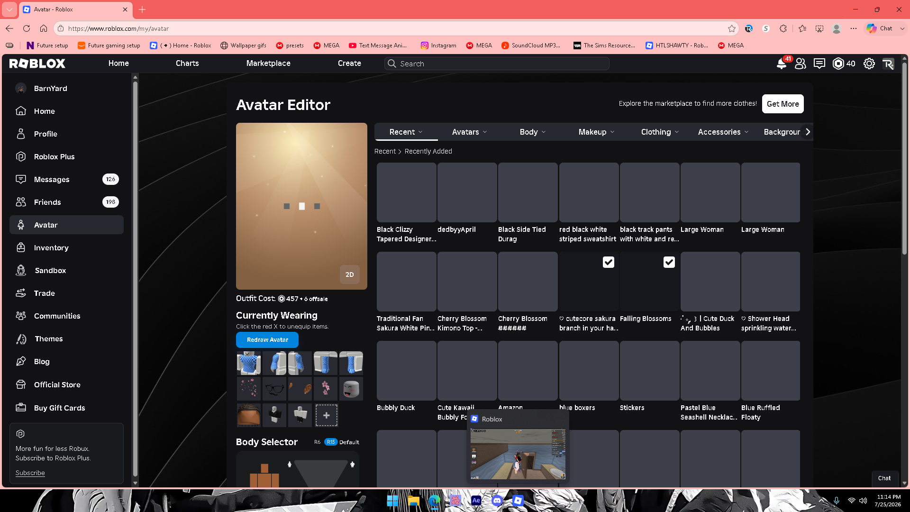Open the friends icon in Roblox header
Image resolution: width=910 pixels, height=512 pixels.
pyautogui.click(x=801, y=64)
